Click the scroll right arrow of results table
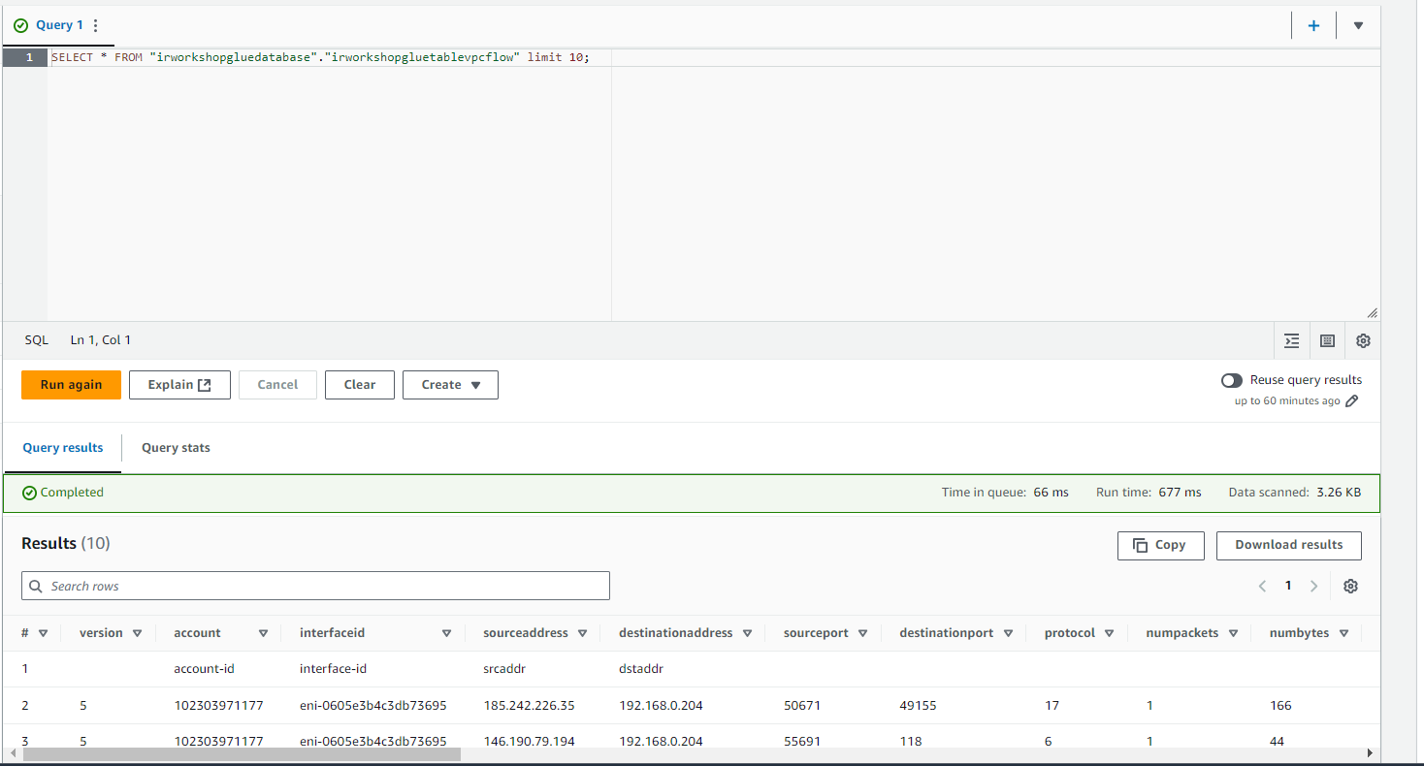This screenshot has height=766, width=1424. point(1370,753)
